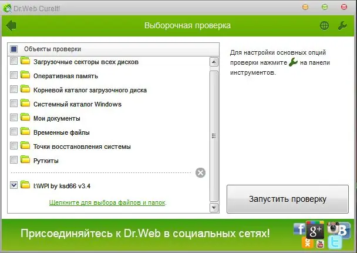Screen dimensions: 357x253
Task: Check Оперативная память checkbox
Action: (x=14, y=75)
